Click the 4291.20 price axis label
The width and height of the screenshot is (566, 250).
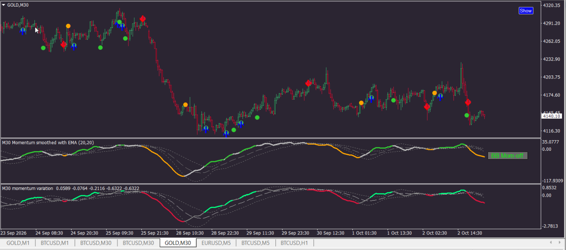551,23
